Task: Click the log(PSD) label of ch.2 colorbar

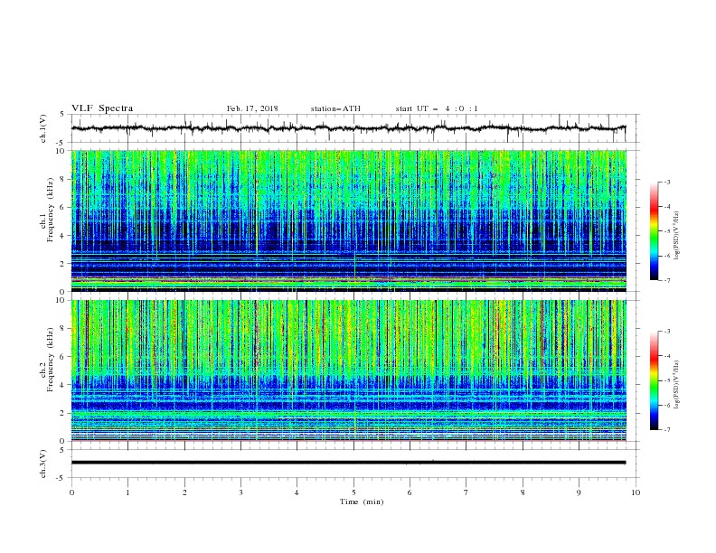Action: tap(676, 385)
